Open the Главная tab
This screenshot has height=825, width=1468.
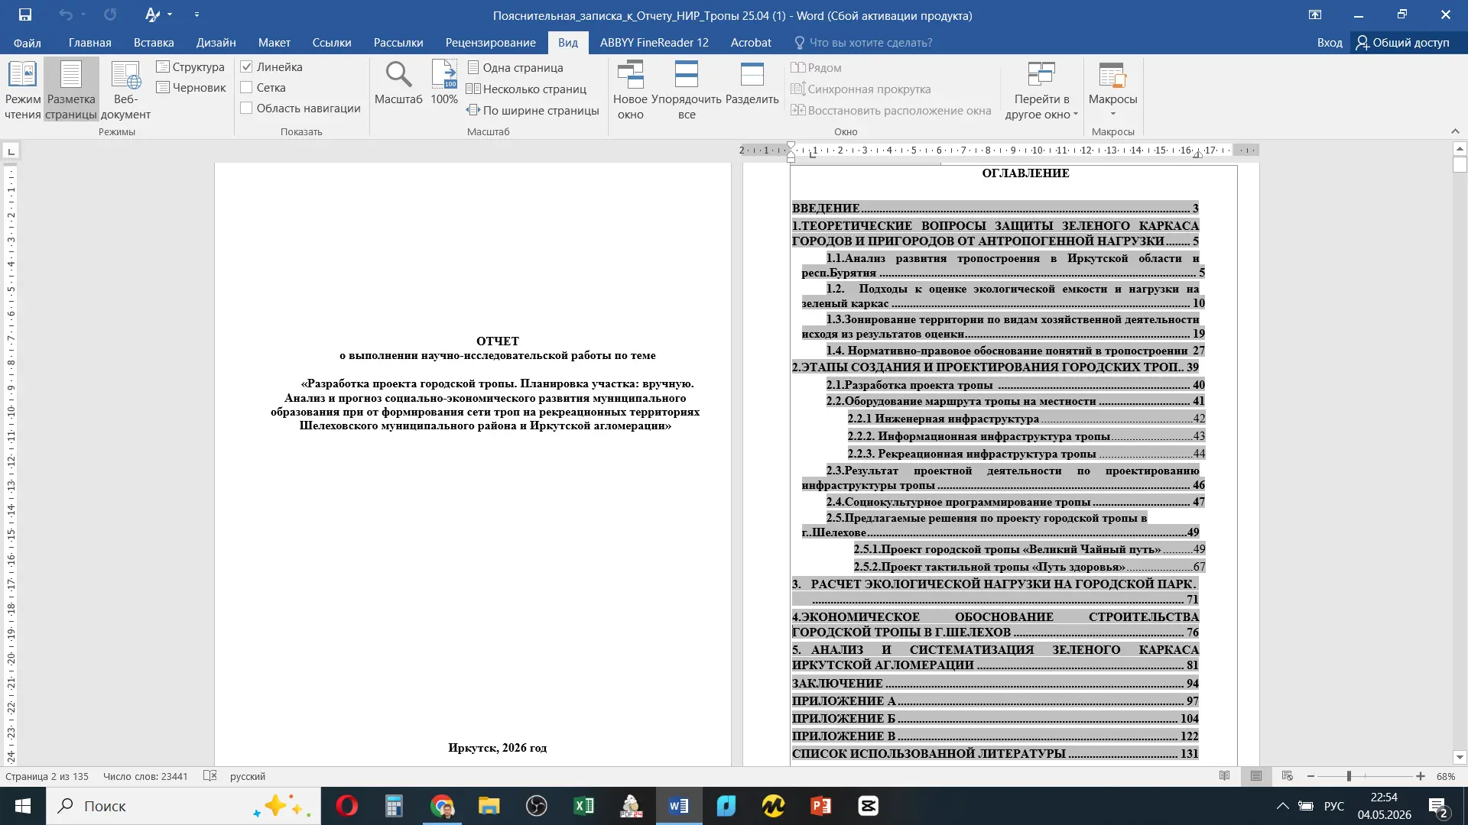[90, 43]
